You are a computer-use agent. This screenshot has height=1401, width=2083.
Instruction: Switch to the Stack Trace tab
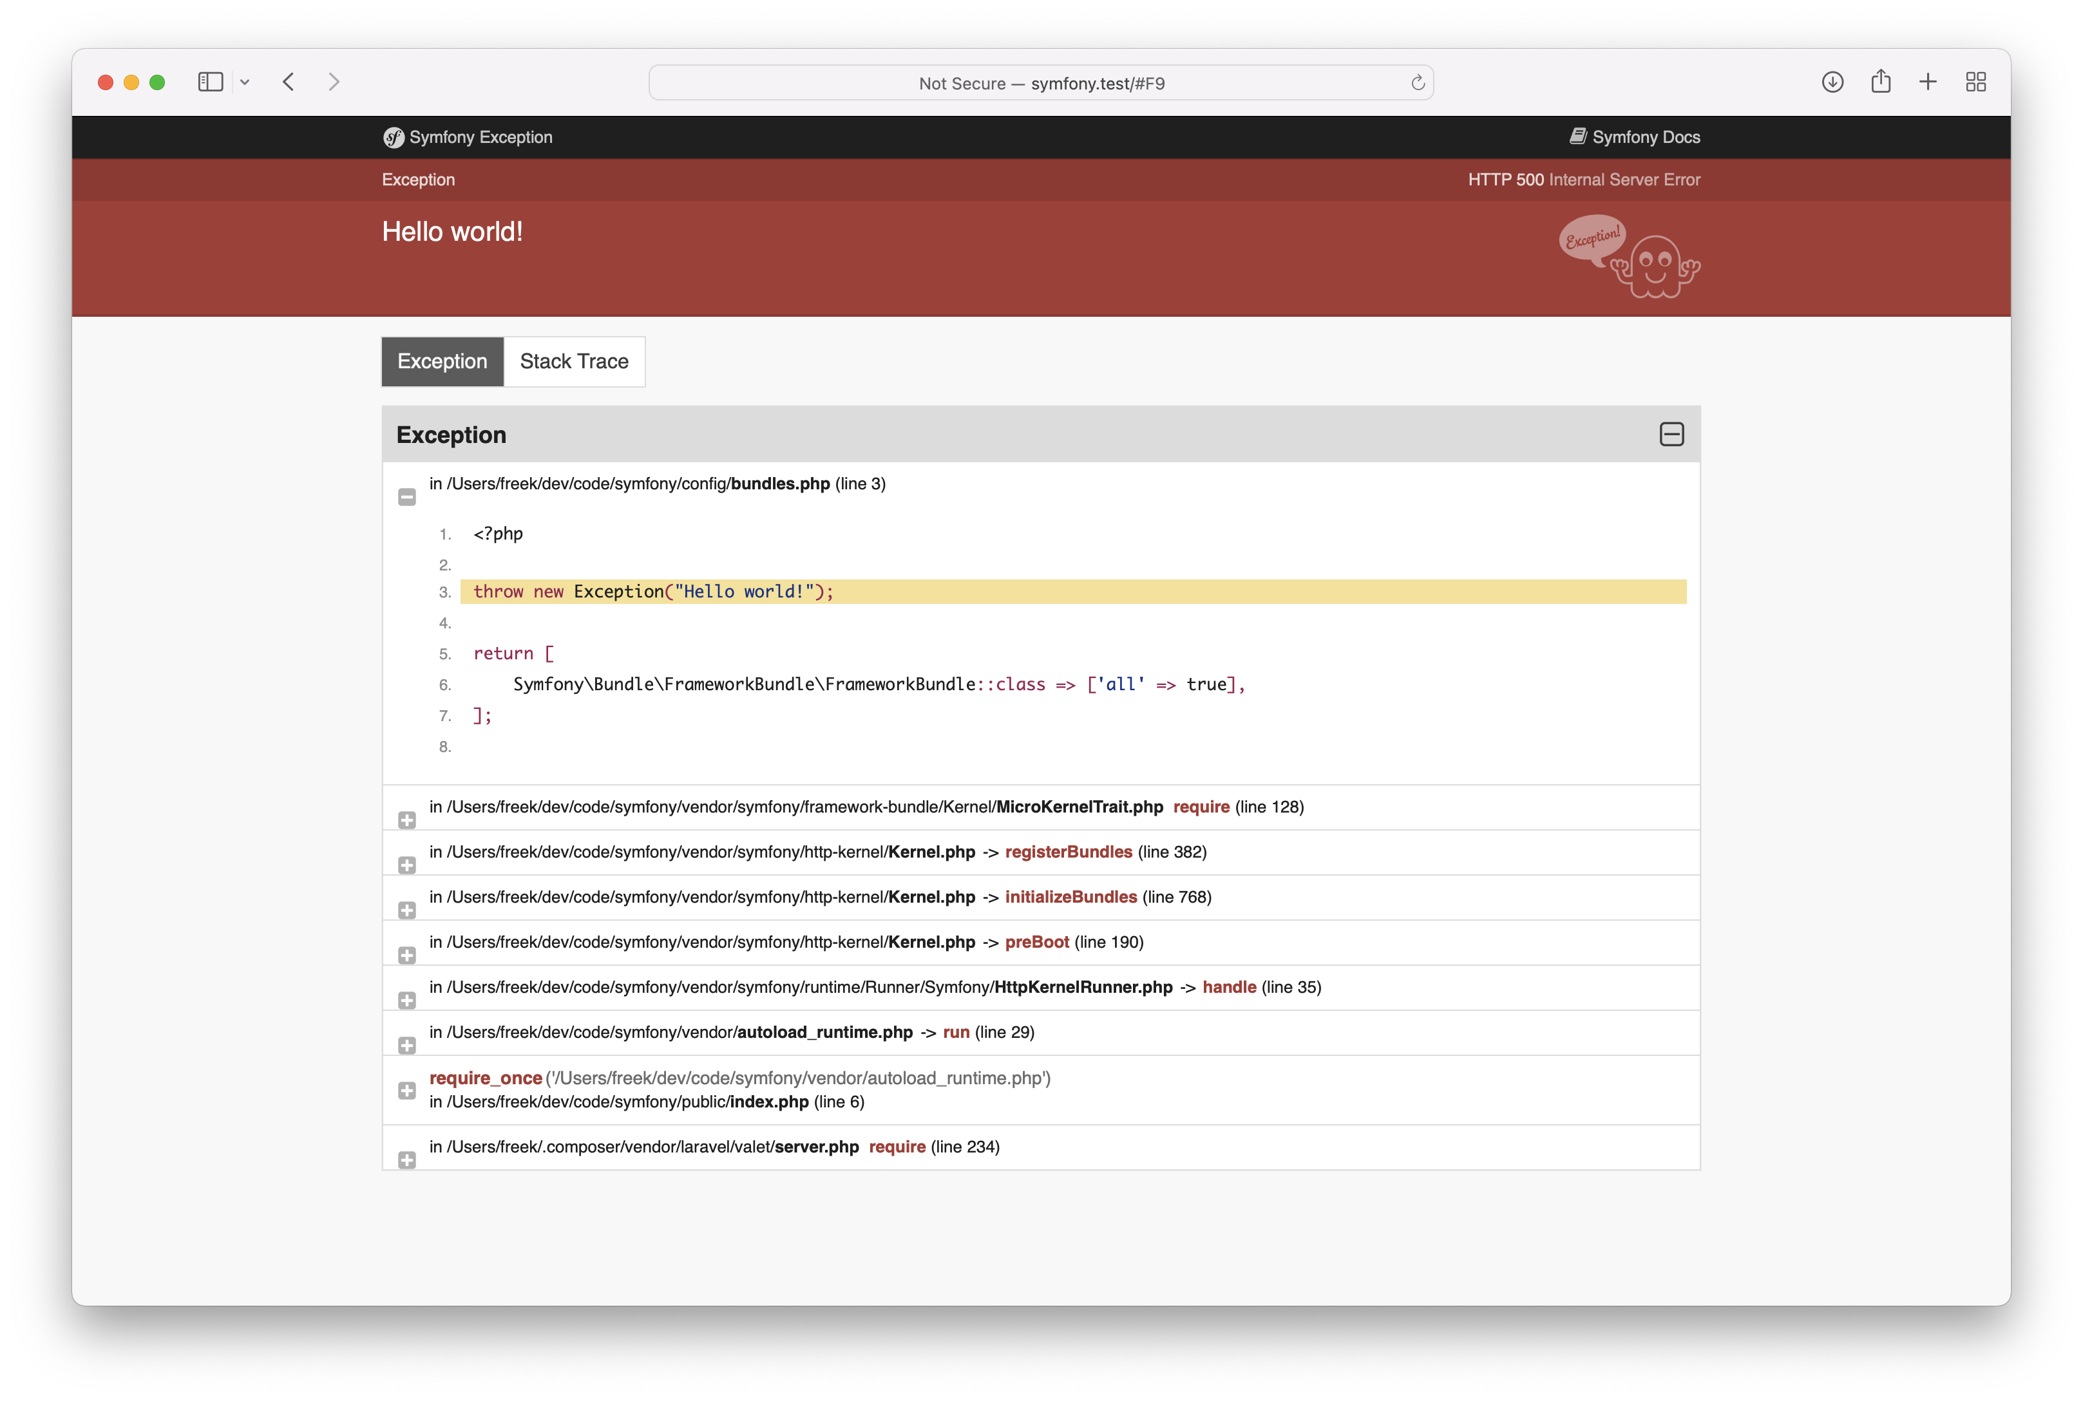pyautogui.click(x=574, y=361)
